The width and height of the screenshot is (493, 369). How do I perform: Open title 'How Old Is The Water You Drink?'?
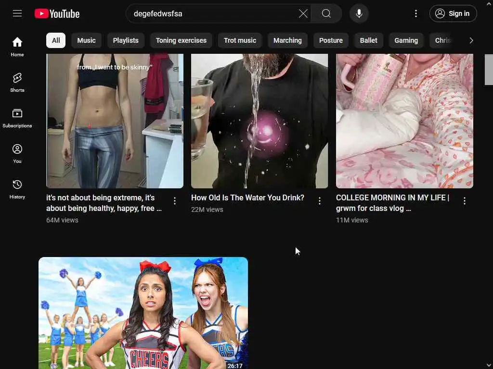click(248, 197)
